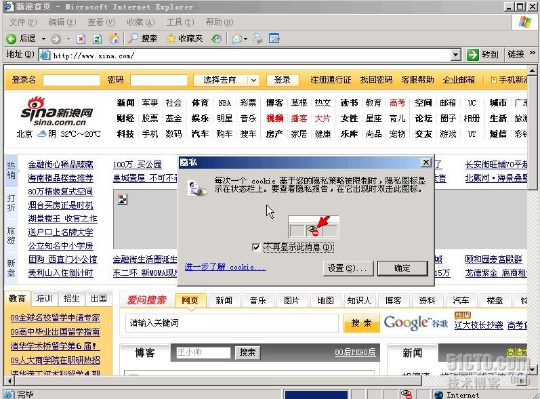Viewport: 540px width, 399px height.
Task: Open the Back button history dropdown arrow
Action: [43, 39]
